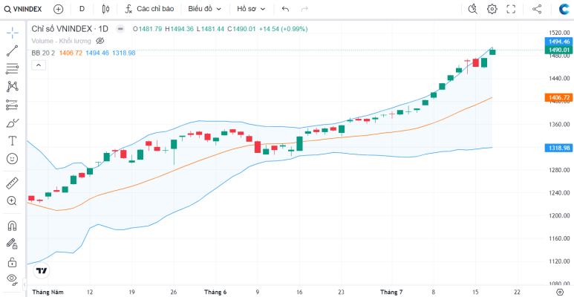Open symbol search for VNINDEX
Image resolution: width=574 pixels, height=297 pixels.
[x=23, y=9]
